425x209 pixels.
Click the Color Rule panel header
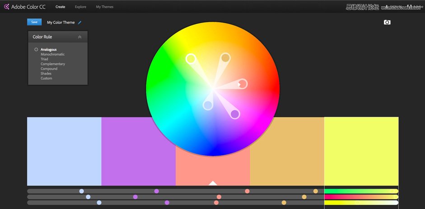tap(58, 37)
